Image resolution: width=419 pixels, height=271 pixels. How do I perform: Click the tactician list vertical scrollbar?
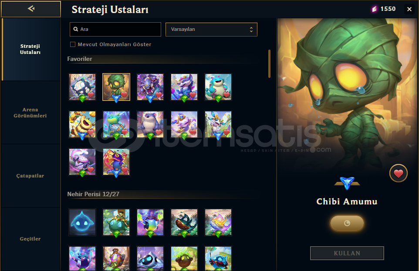click(x=269, y=64)
